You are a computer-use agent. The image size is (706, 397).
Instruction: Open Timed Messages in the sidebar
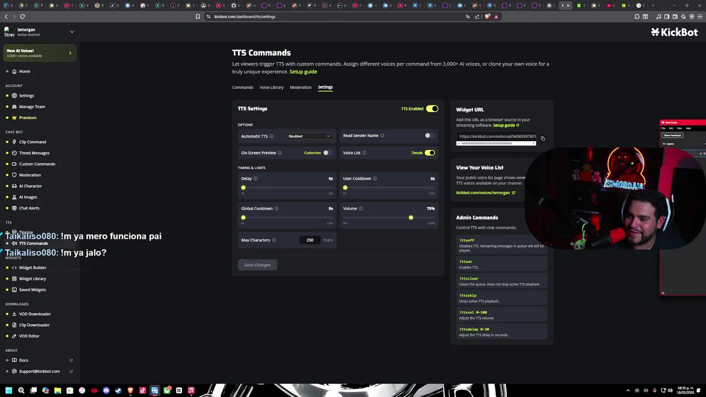34,153
